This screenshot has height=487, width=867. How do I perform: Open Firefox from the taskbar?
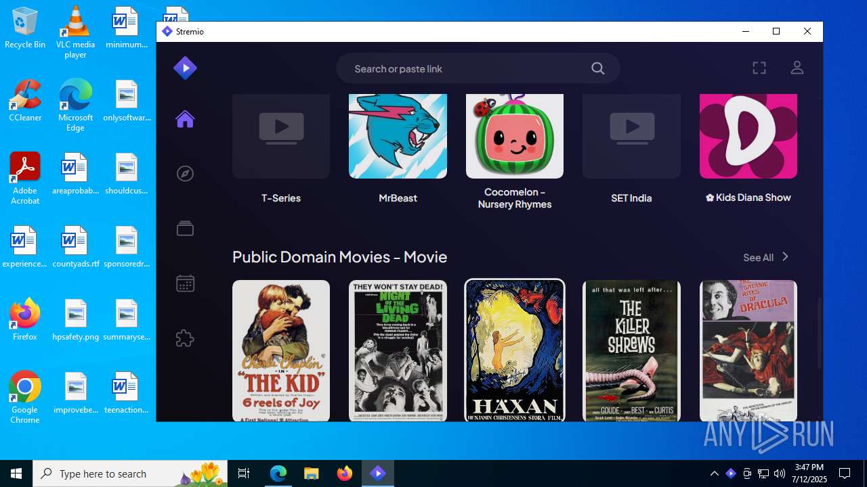tap(344, 473)
